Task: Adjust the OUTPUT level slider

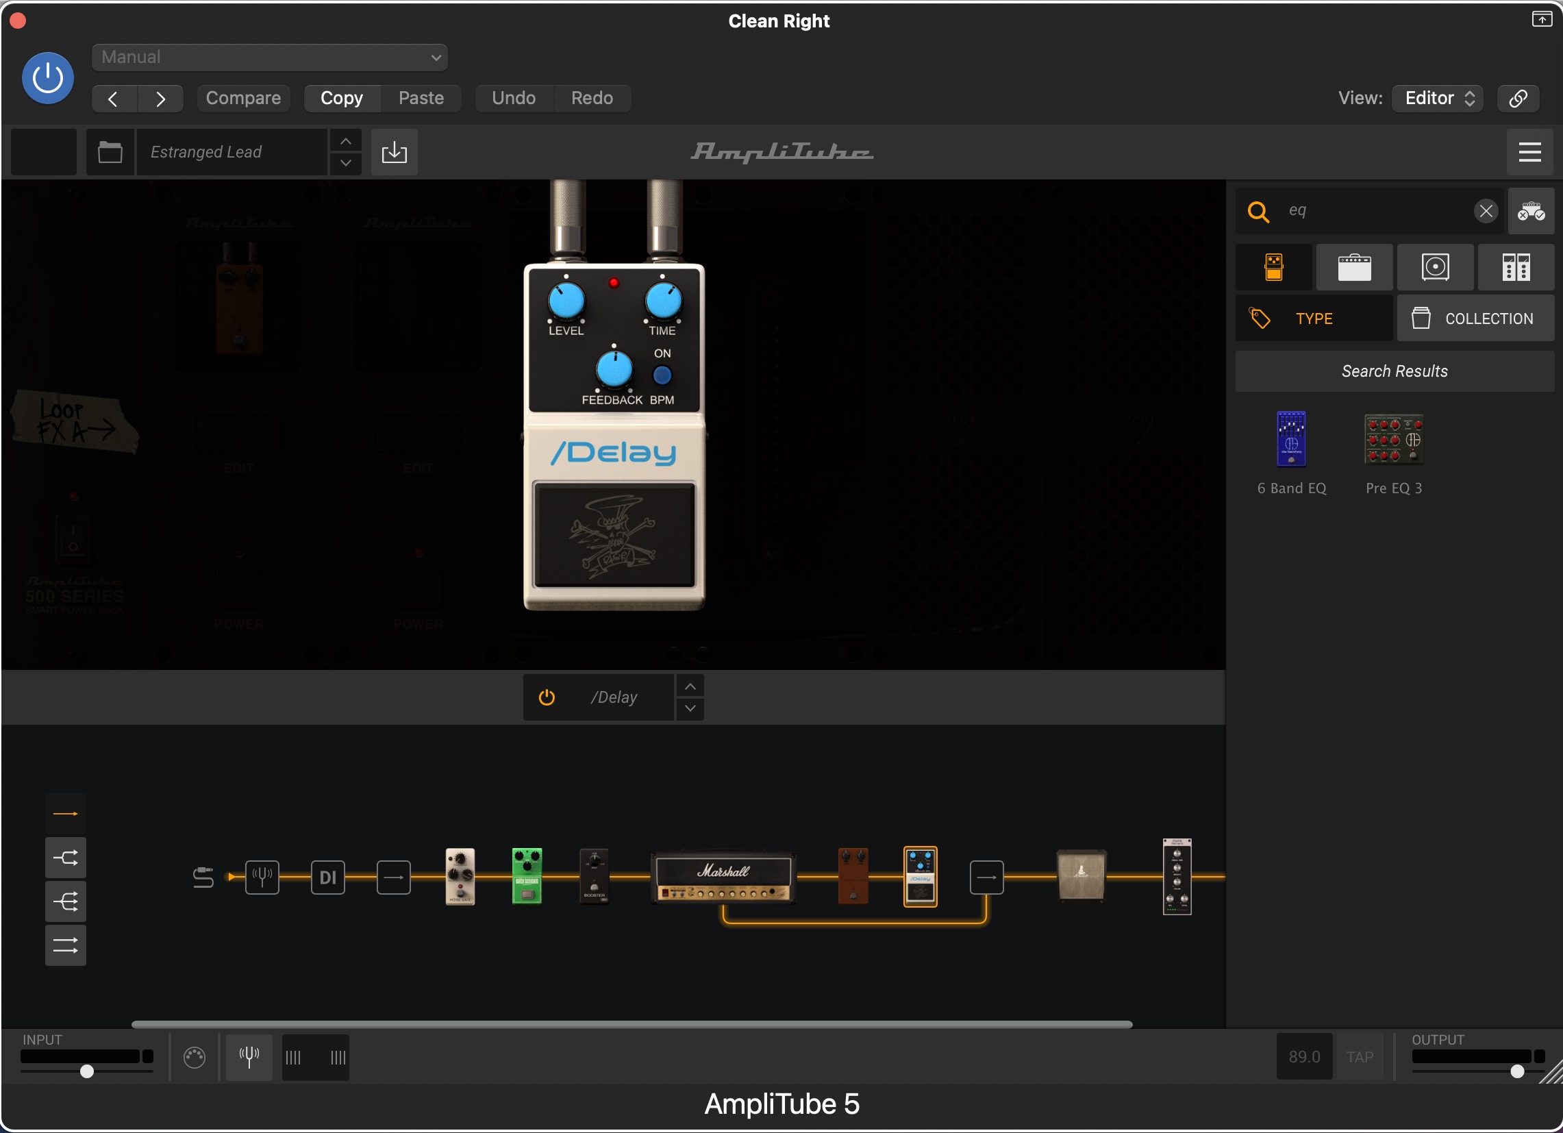Action: [x=1517, y=1071]
